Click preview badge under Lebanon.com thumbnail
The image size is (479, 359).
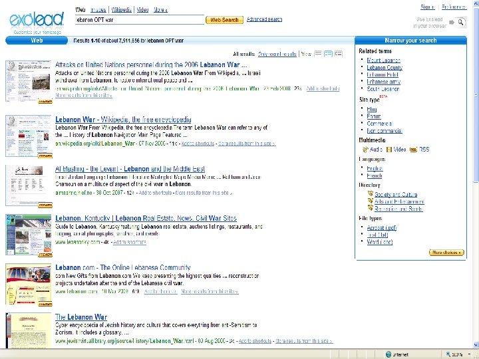coord(45,304)
